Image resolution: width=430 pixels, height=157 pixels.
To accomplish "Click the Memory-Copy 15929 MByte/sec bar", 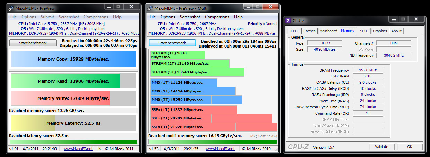I will [73, 59].
